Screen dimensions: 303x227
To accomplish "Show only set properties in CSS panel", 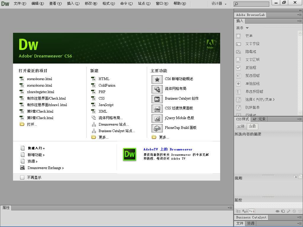I will coord(252,211).
